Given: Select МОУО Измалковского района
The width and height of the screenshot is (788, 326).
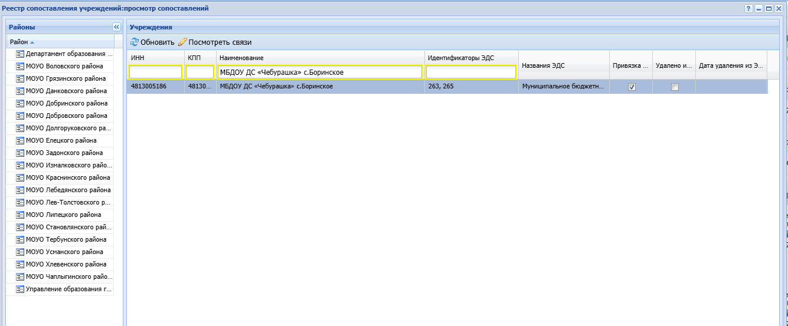Looking at the screenshot, I should (x=64, y=165).
